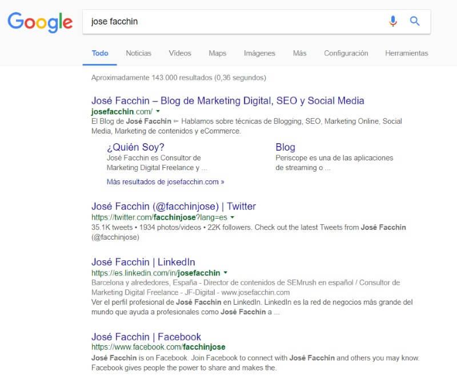The image size is (457, 380).
Task: Select the Imágenes tab
Action: 259,53
